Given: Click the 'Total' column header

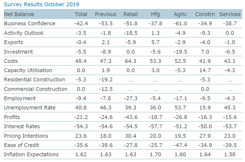Looking at the screenshot, I should (81, 14).
